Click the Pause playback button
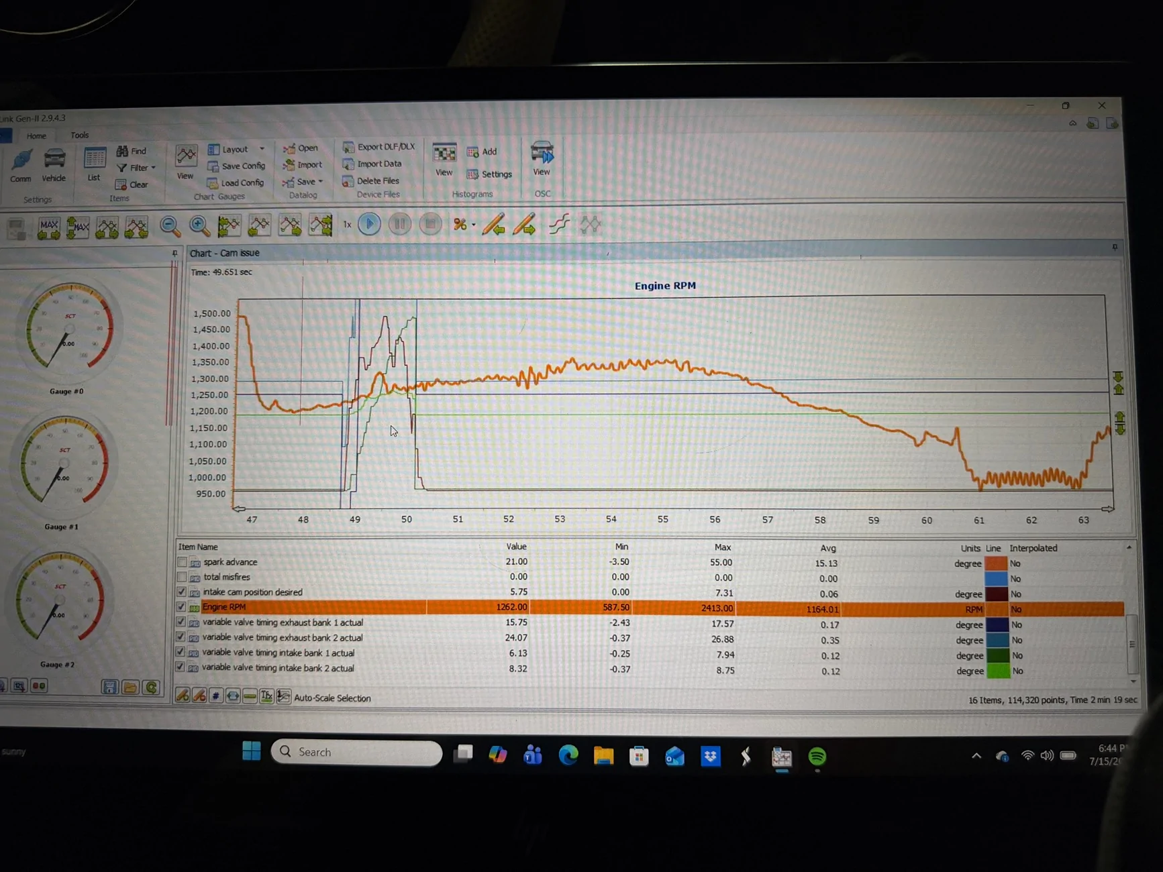 [400, 224]
